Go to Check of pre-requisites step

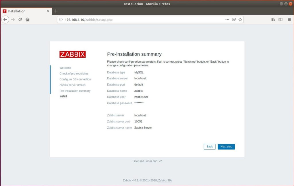[x=74, y=74]
